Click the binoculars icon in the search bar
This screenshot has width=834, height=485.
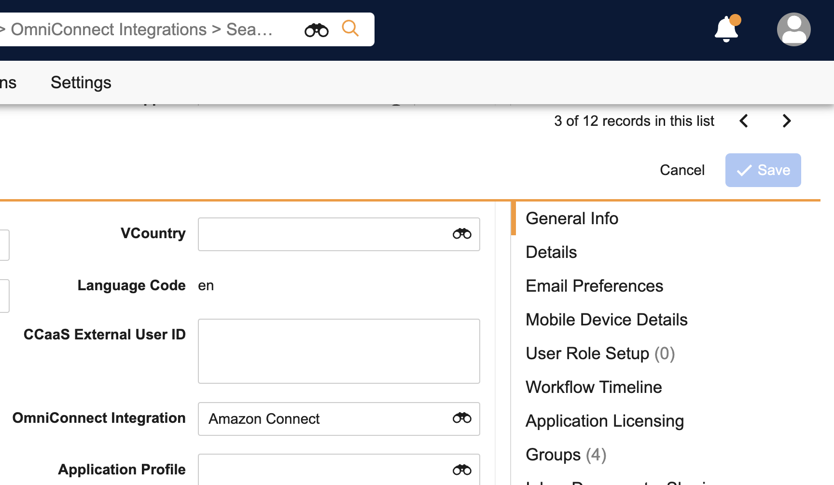[317, 30]
